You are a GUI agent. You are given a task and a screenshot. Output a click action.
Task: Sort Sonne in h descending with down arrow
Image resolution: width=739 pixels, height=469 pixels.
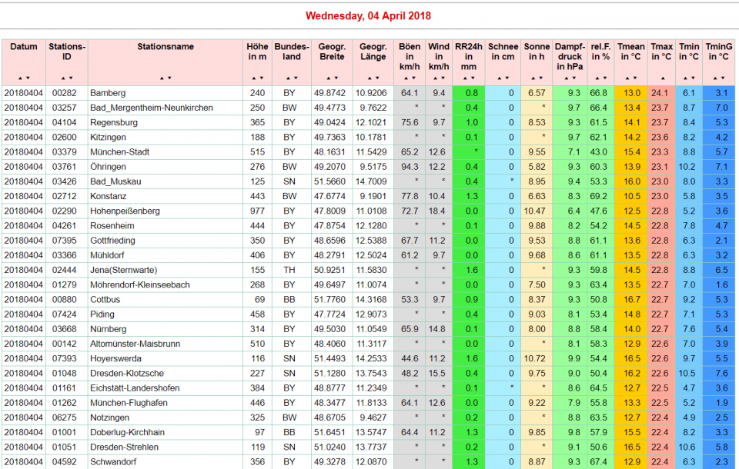tap(540, 78)
